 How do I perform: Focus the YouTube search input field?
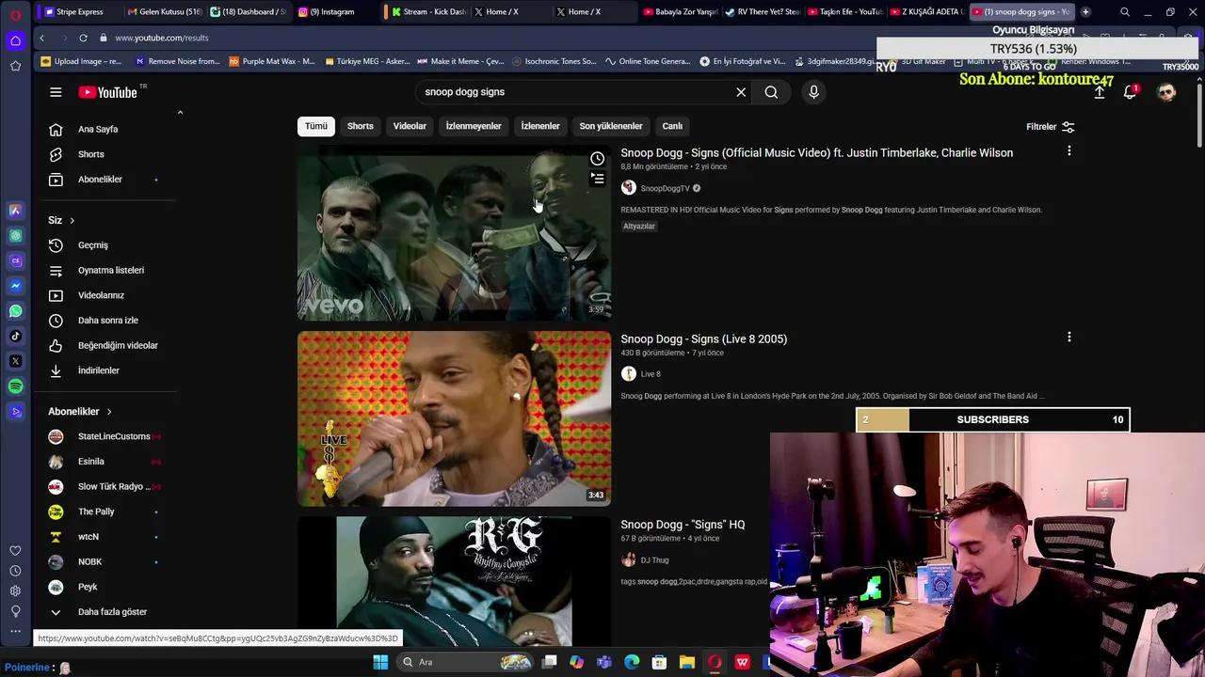pyautogui.click(x=574, y=92)
